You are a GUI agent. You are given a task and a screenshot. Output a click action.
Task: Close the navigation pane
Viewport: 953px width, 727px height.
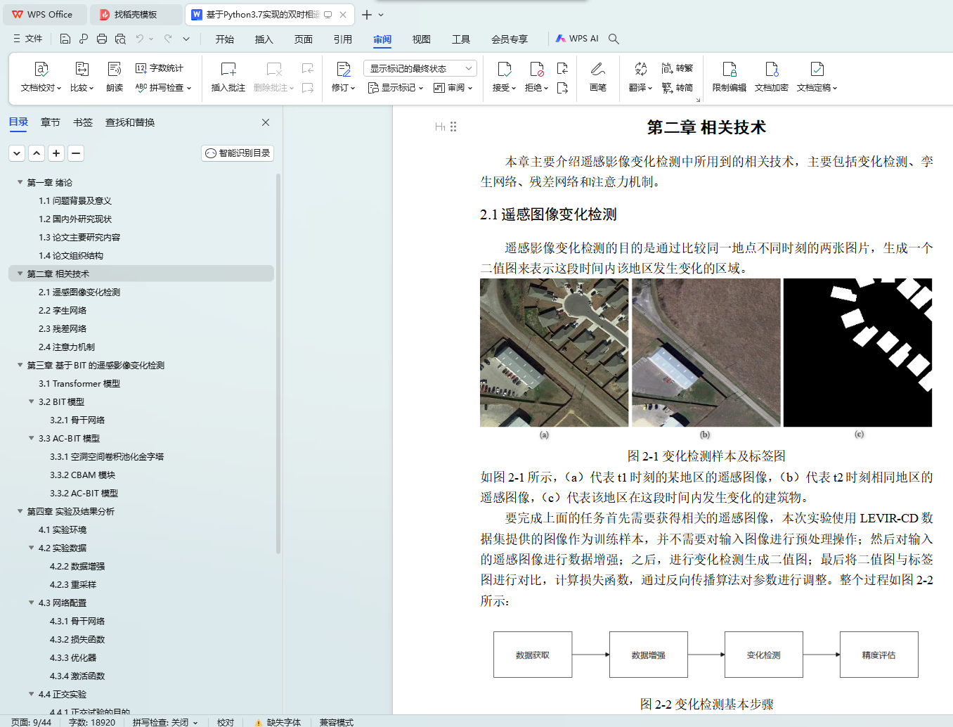(266, 122)
